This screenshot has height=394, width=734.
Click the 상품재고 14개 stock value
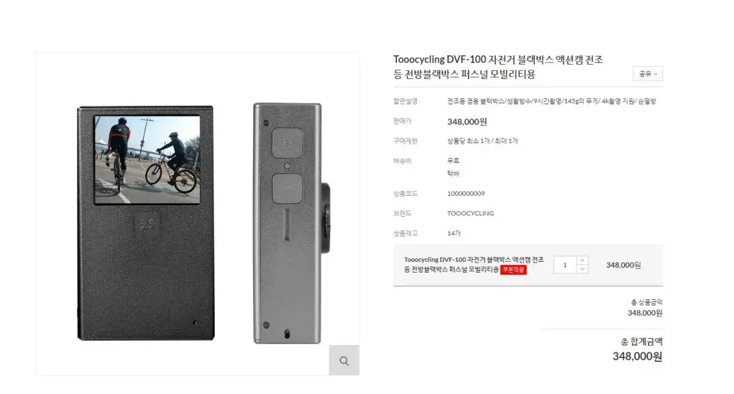[454, 233]
